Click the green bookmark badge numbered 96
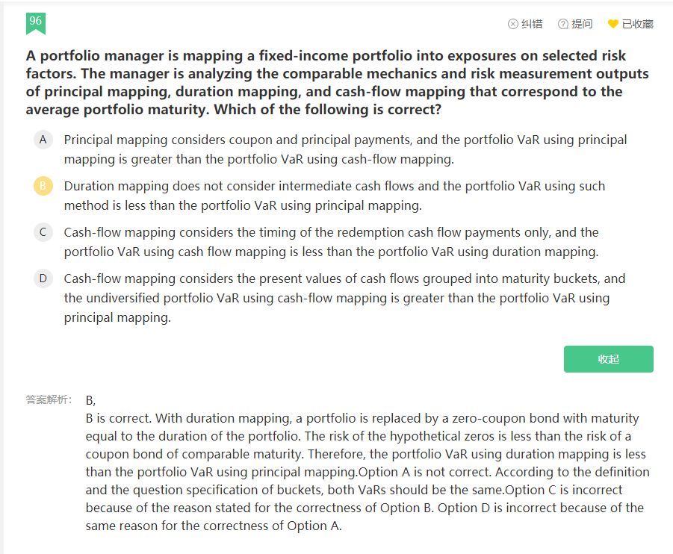673x554 pixels. (x=36, y=24)
